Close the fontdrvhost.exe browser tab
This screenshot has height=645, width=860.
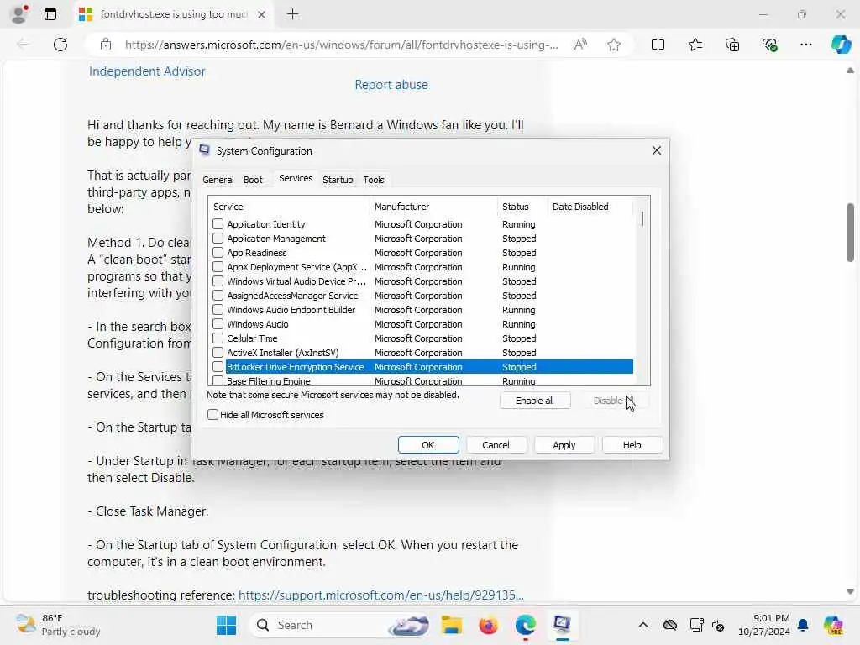pos(262,14)
